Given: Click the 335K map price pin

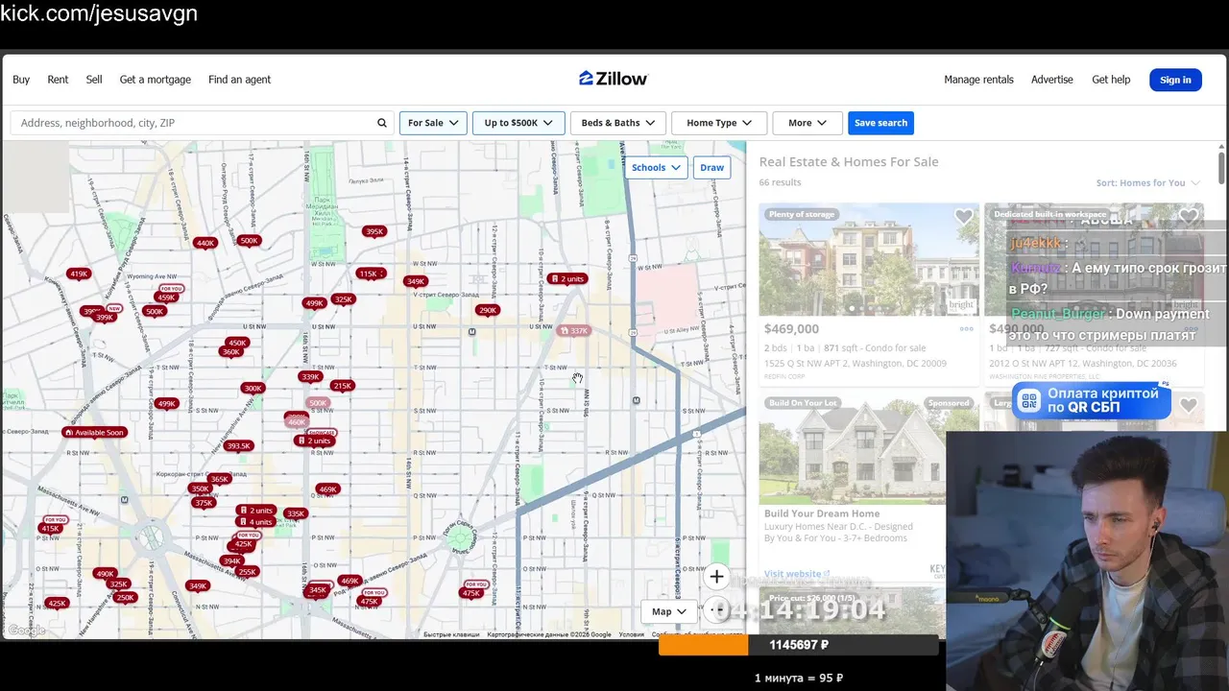Looking at the screenshot, I should click(296, 513).
